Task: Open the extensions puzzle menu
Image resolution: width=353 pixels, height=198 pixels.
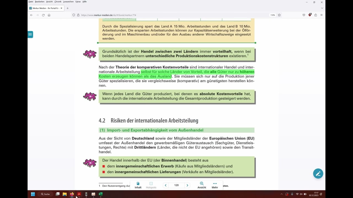Action: pyautogui.click(x=316, y=15)
